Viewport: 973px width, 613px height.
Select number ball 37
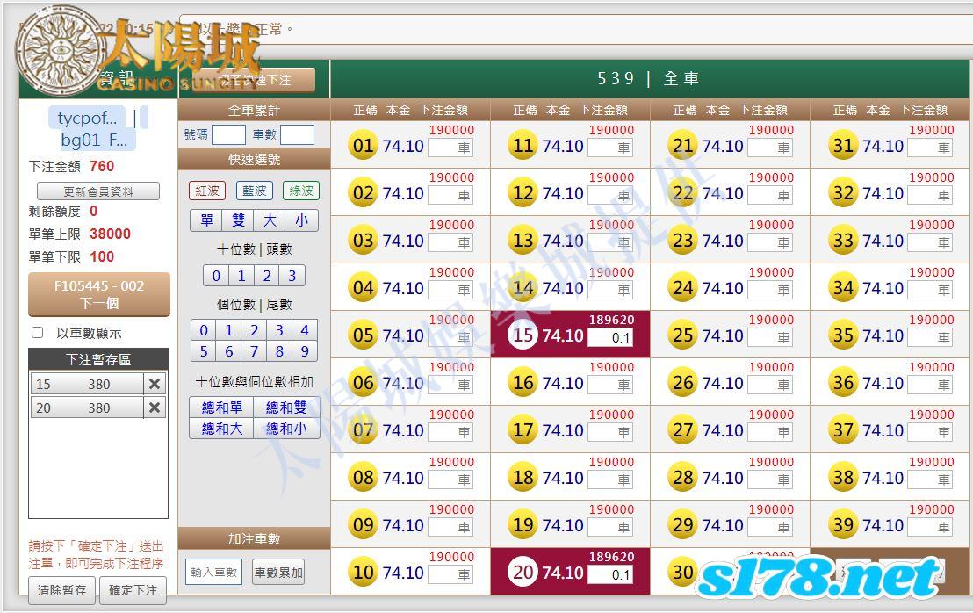(x=843, y=430)
